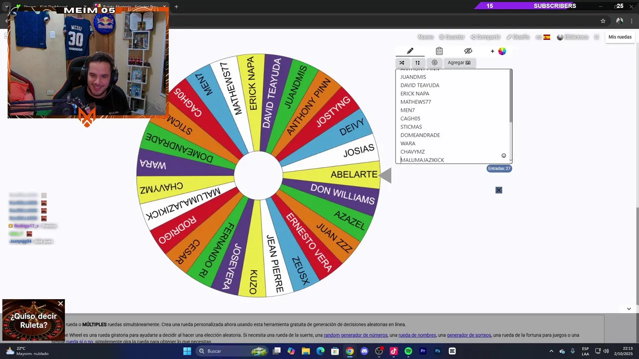639x359 pixels.
Task: Click Guardar to save the wheel
Action: pos(452,37)
